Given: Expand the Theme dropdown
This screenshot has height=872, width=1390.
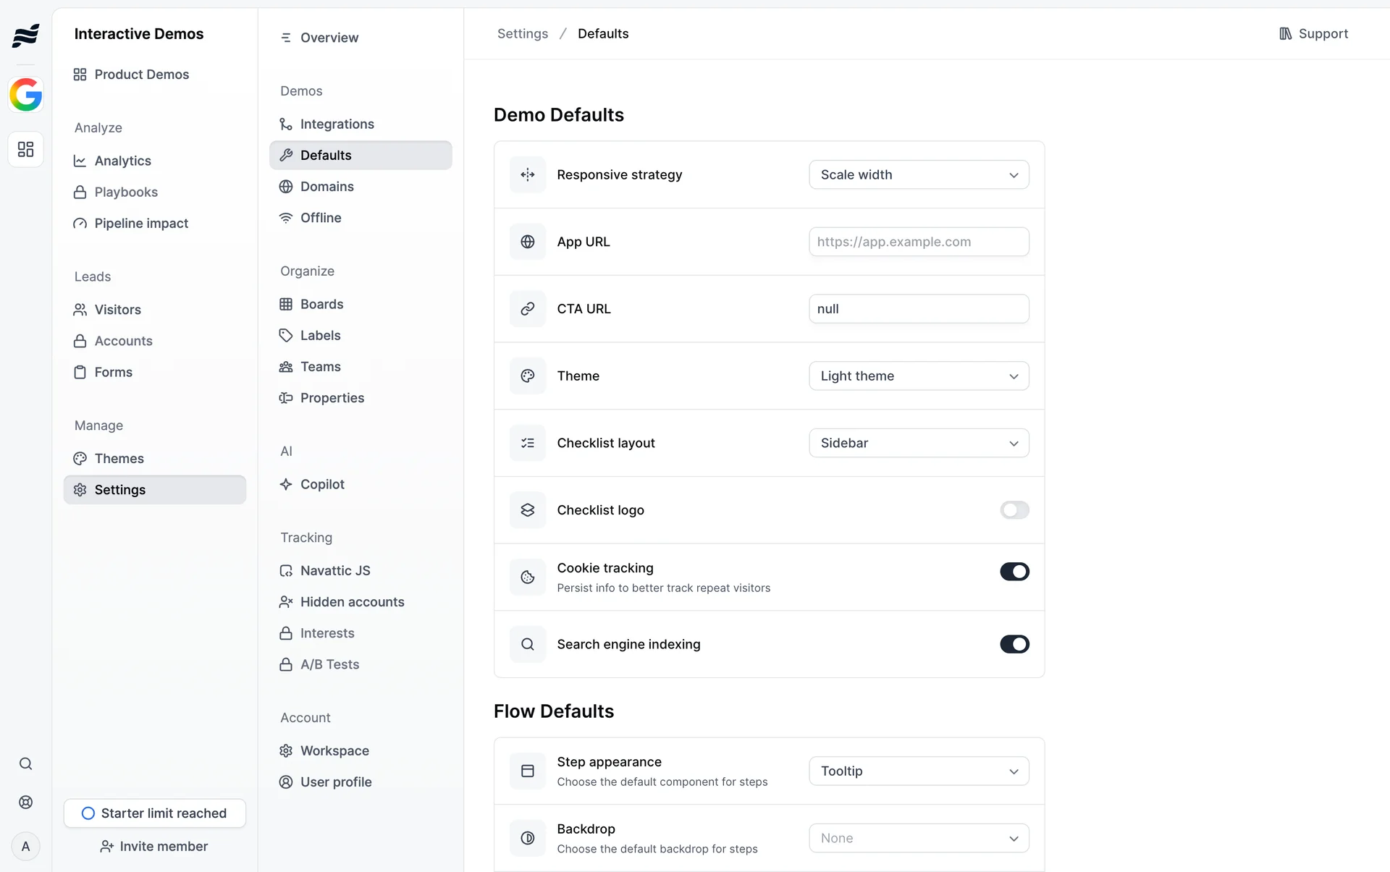Looking at the screenshot, I should coord(919,376).
